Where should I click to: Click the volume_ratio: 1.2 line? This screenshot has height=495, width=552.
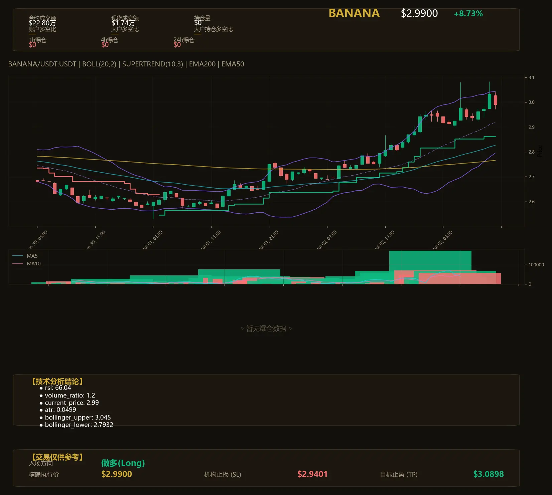pos(70,396)
